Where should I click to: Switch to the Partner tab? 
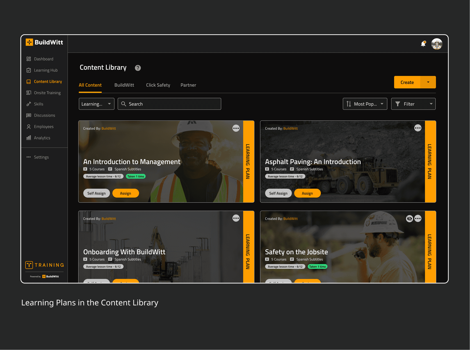pos(188,85)
